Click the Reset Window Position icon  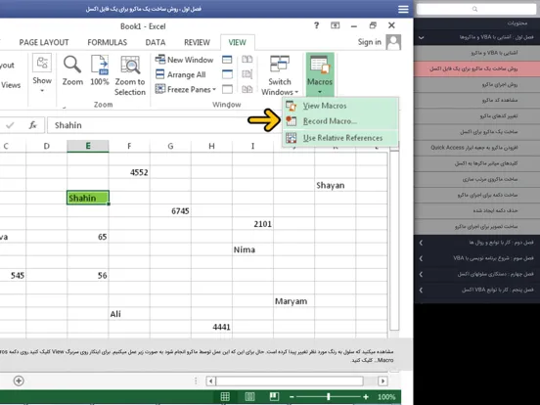(247, 90)
